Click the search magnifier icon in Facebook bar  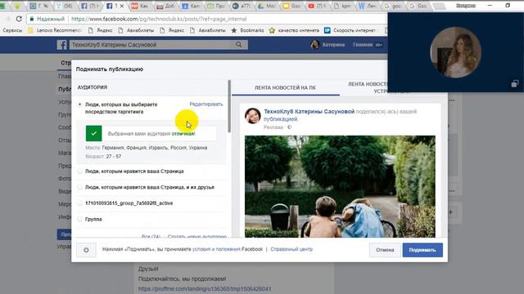[238, 44]
